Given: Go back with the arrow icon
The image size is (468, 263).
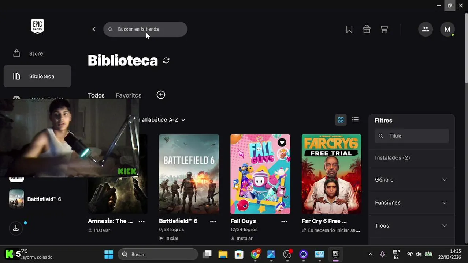Looking at the screenshot, I should 94,29.
